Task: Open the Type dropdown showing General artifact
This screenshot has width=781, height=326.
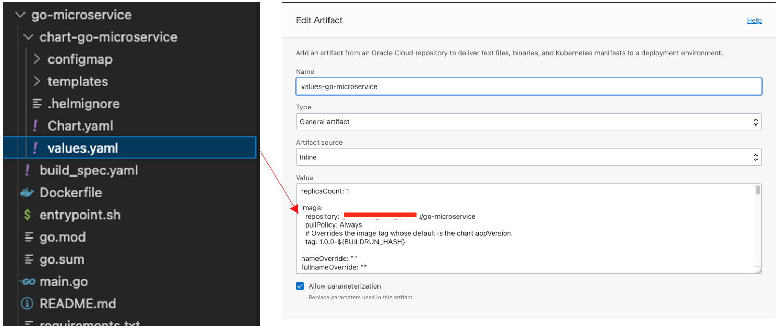Action: 528,122
